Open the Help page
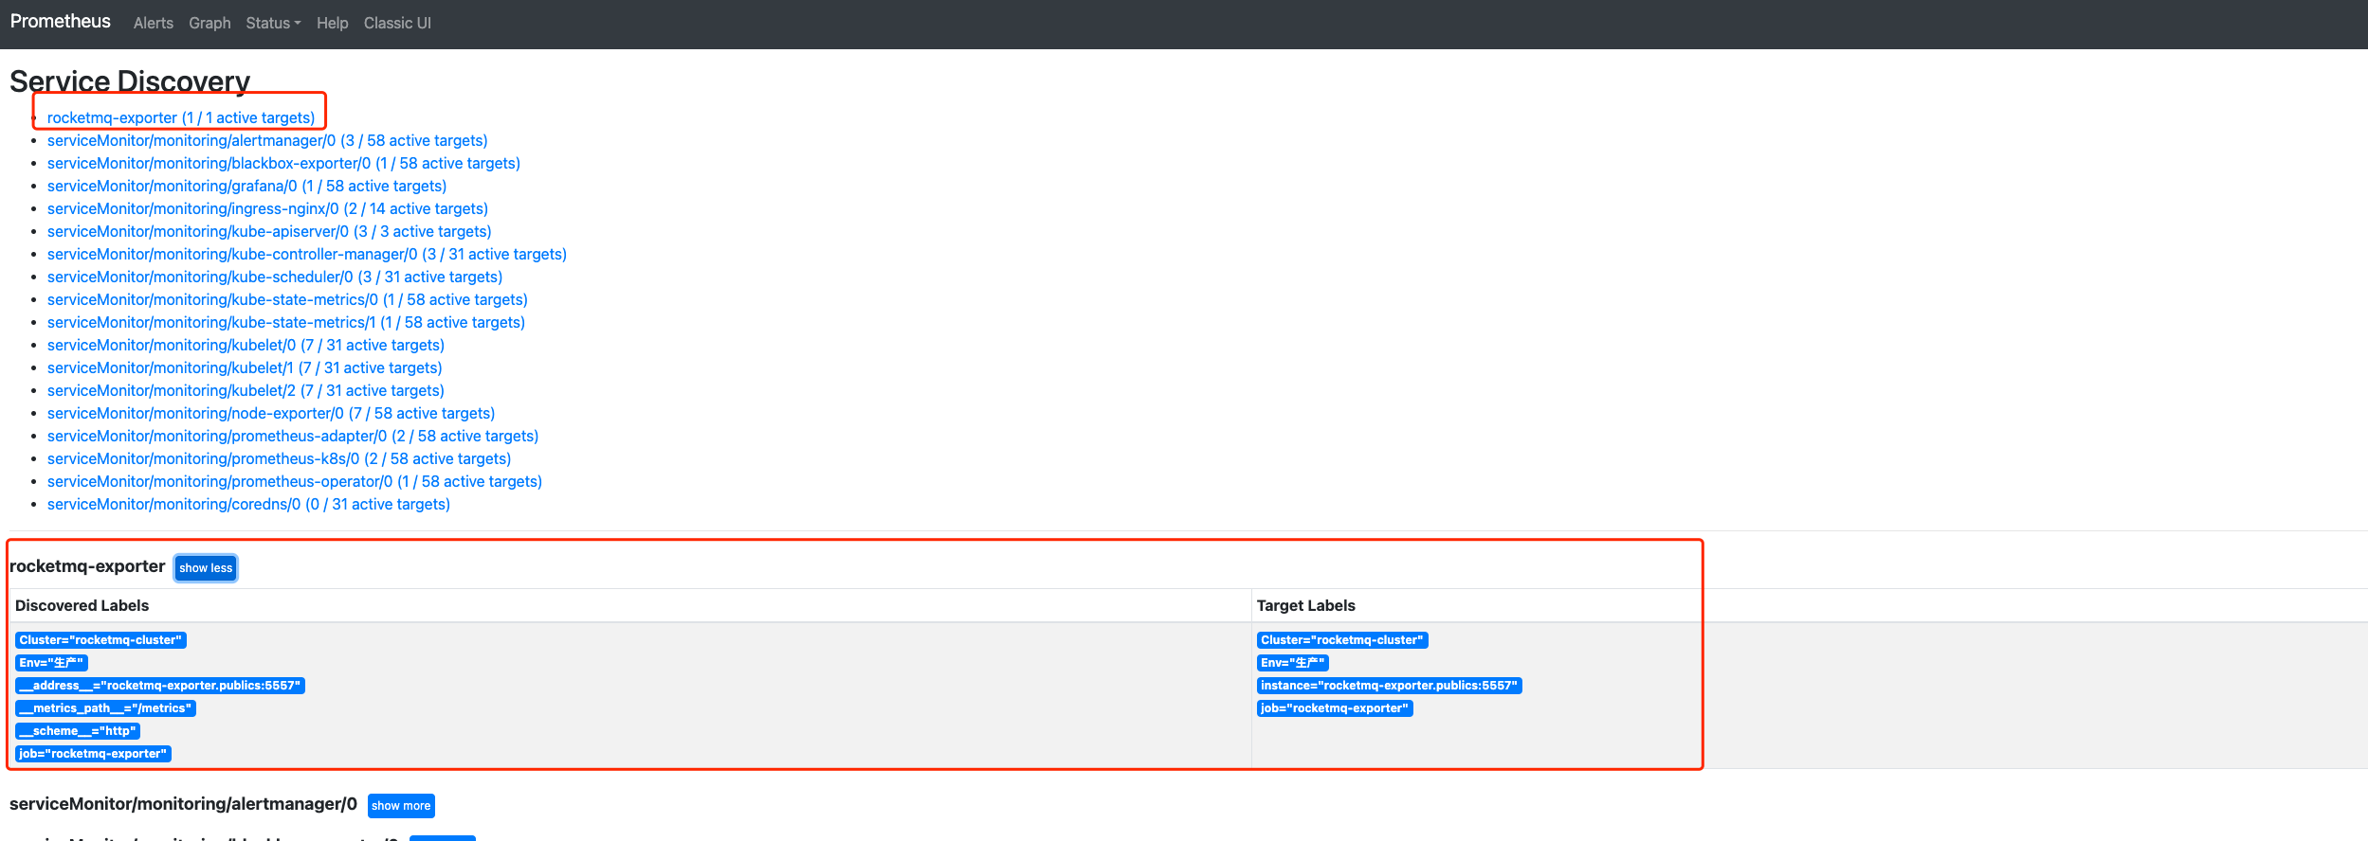Image resolution: width=2368 pixels, height=841 pixels. click(332, 23)
